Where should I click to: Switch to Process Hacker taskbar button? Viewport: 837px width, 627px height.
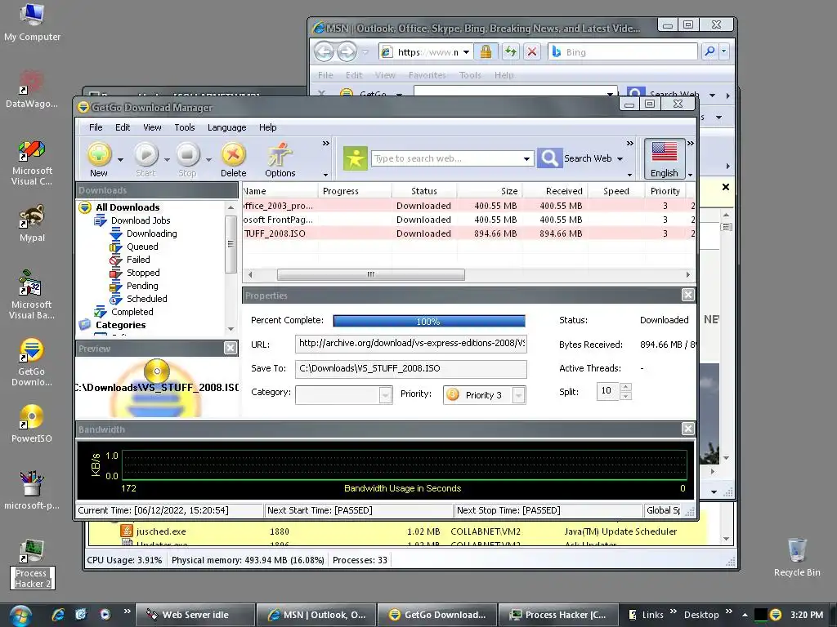pos(557,615)
